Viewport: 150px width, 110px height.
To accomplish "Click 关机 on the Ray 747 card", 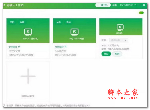I will tap(12, 22).
